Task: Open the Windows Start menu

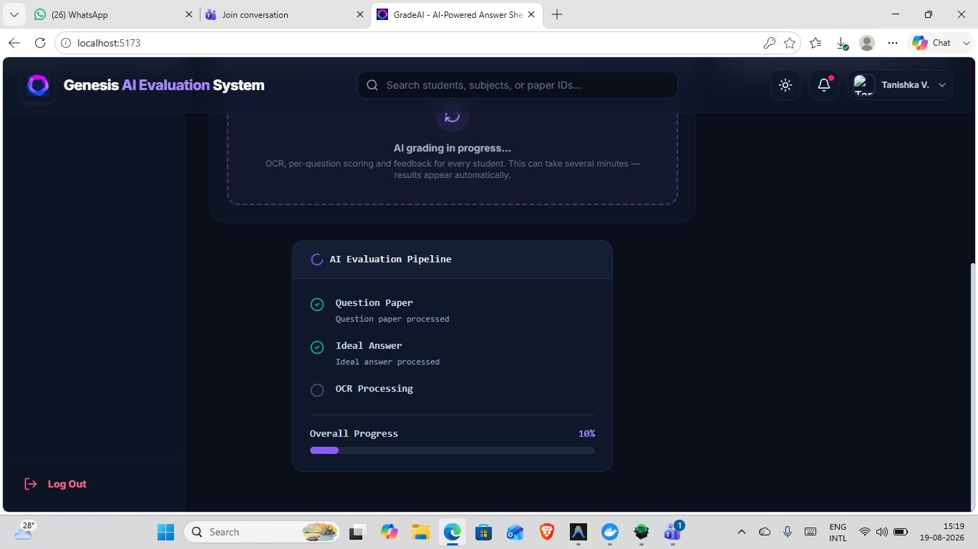Action: pos(166,532)
